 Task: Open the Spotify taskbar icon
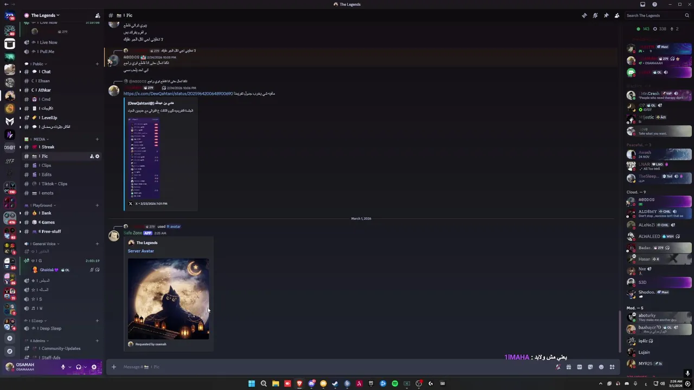pyautogui.click(x=395, y=383)
